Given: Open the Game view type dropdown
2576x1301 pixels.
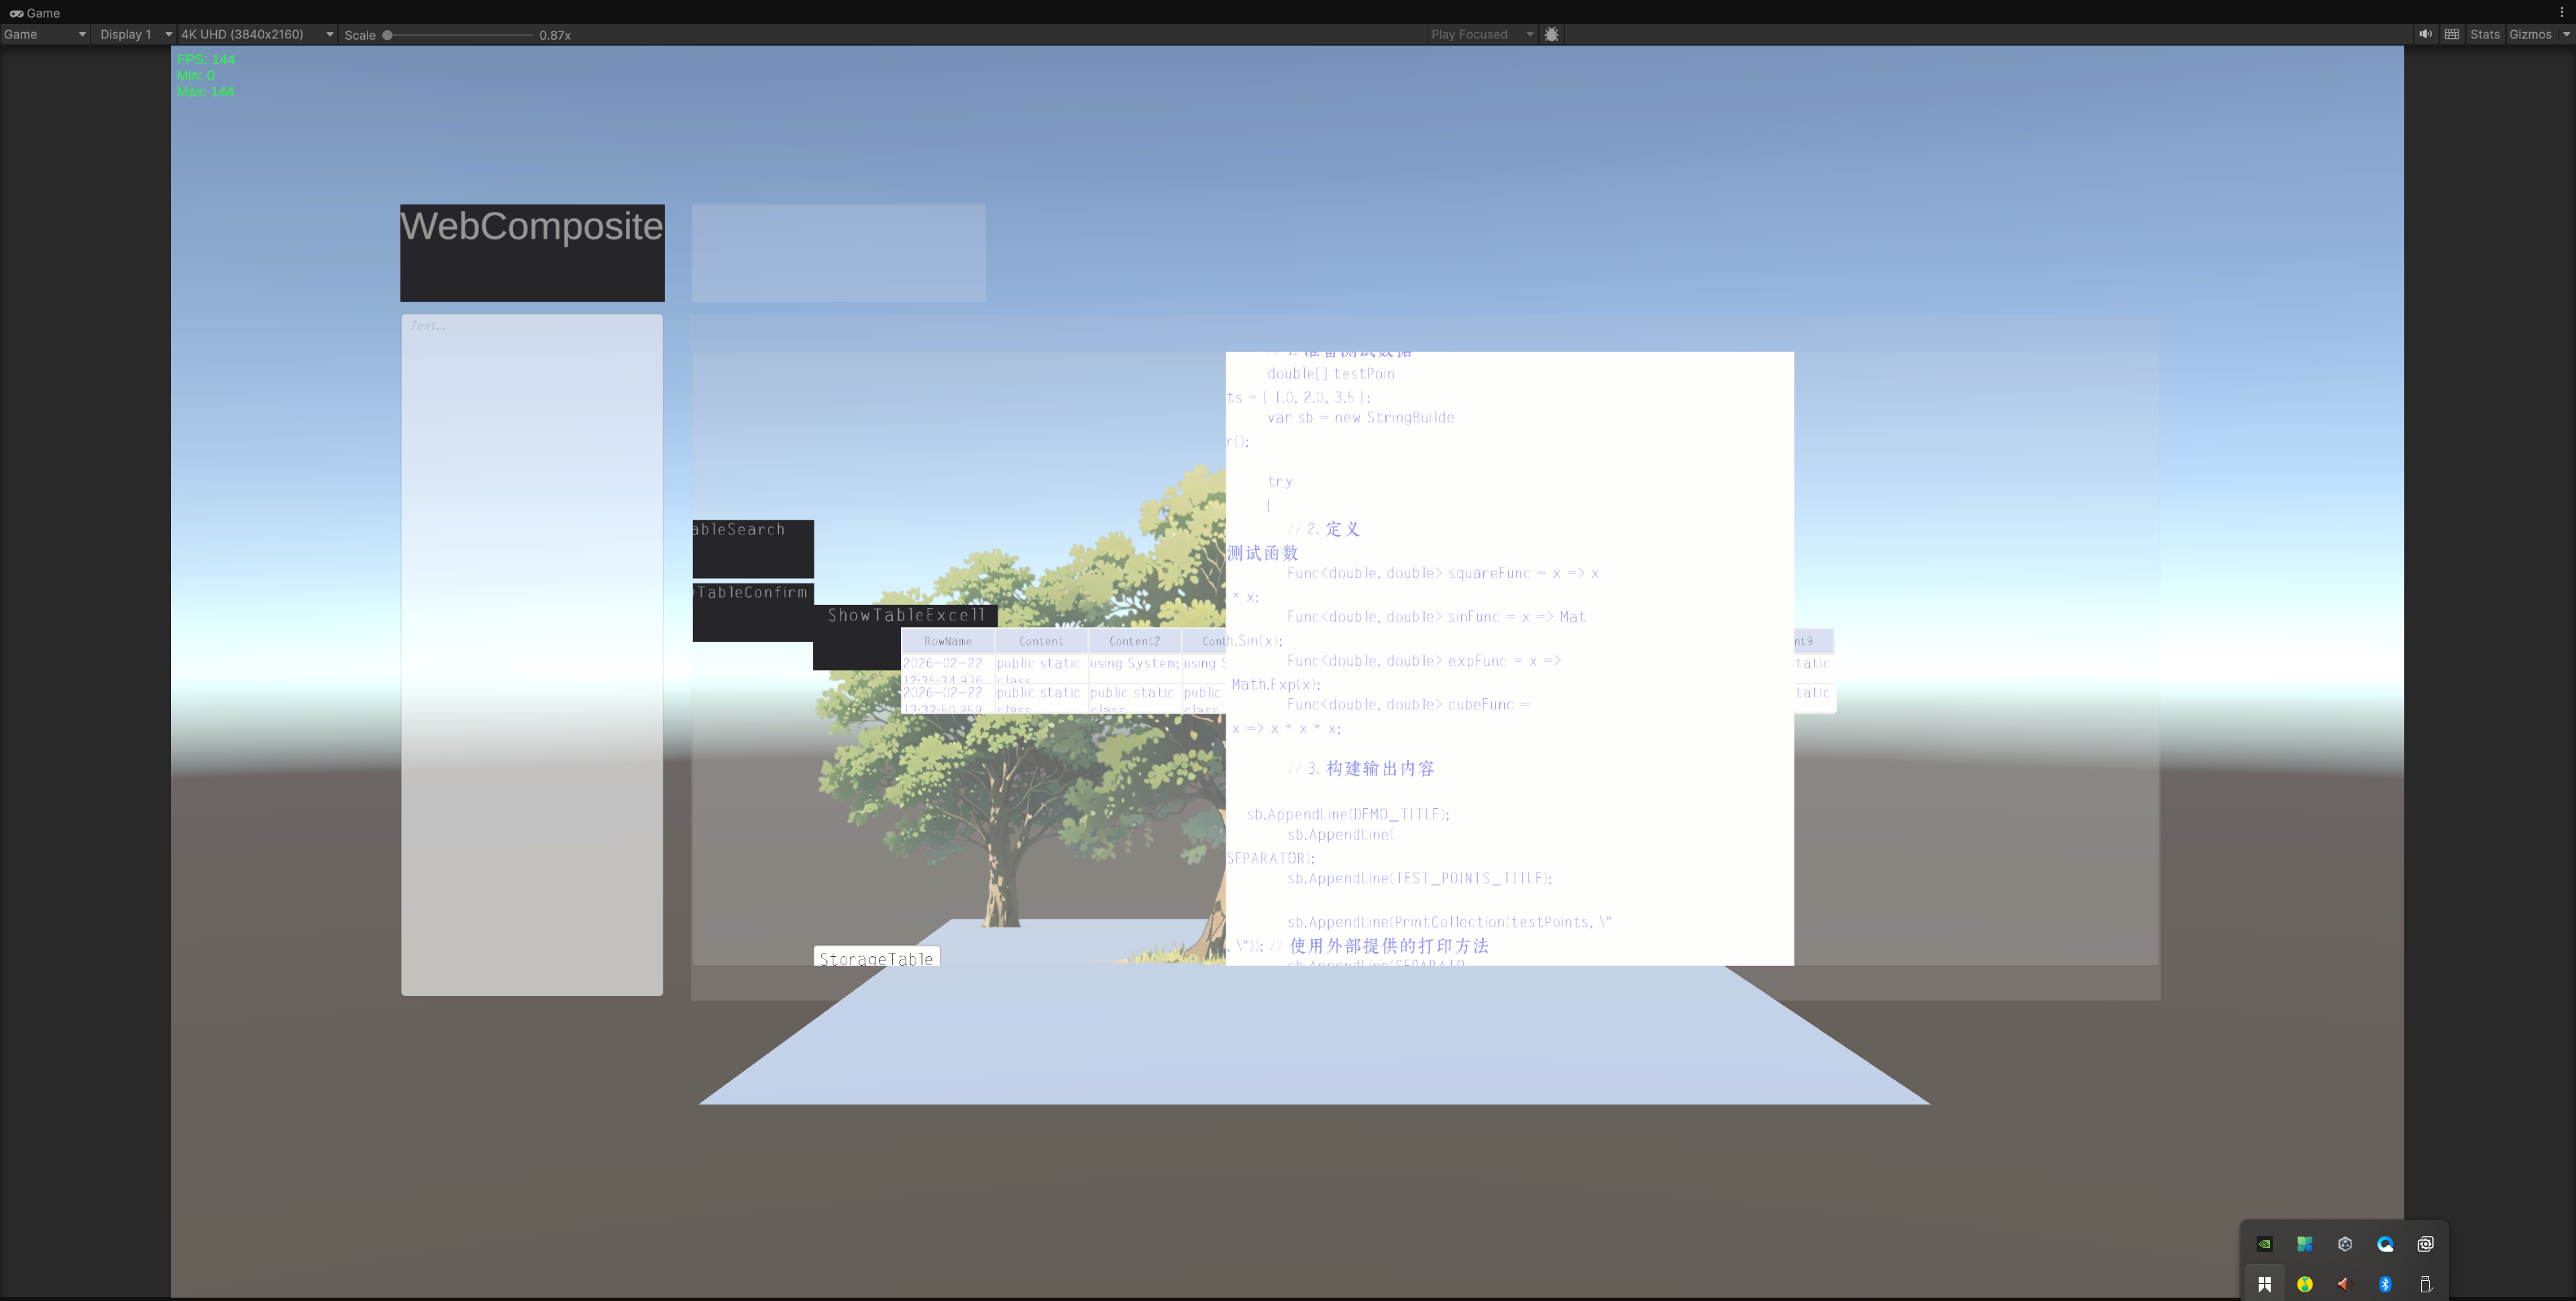Looking at the screenshot, I should [44, 34].
